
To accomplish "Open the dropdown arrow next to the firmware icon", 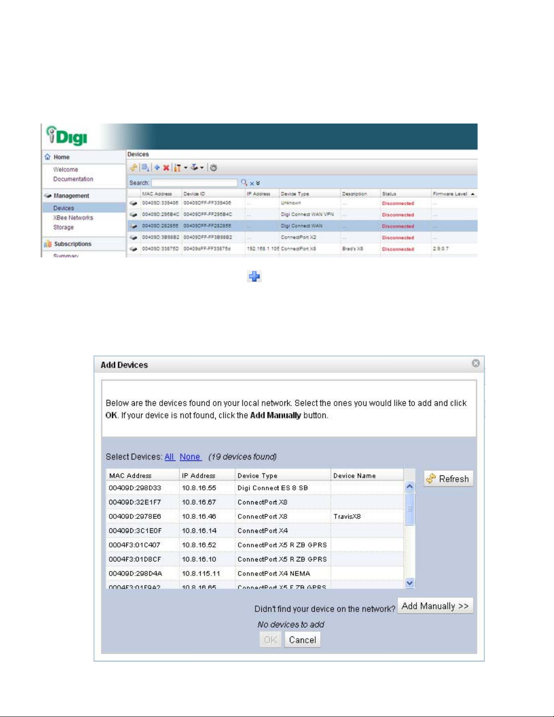I will pyautogui.click(x=202, y=168).
